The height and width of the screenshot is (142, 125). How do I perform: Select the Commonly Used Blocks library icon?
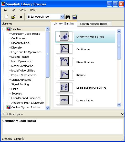pos(64,36)
